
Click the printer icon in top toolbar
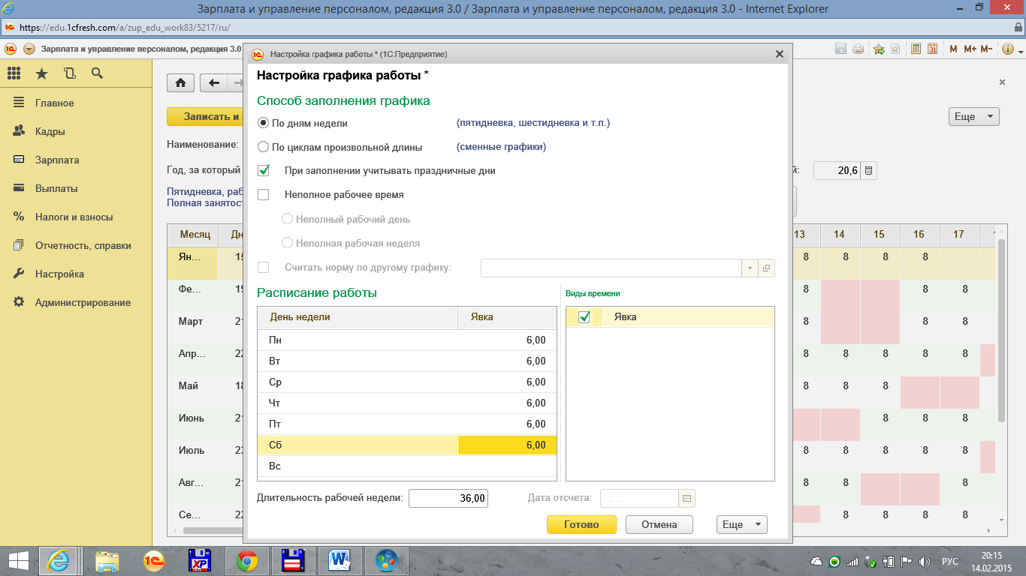(858, 49)
